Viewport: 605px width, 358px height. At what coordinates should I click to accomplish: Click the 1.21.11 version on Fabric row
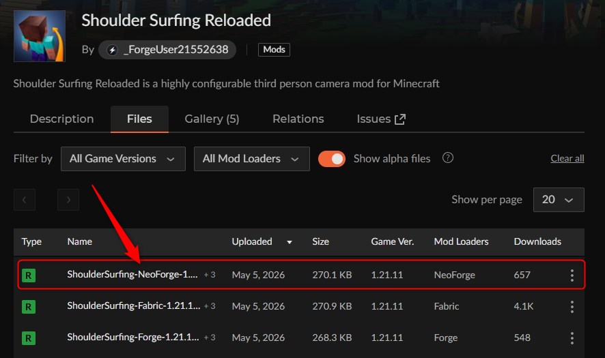(x=387, y=306)
